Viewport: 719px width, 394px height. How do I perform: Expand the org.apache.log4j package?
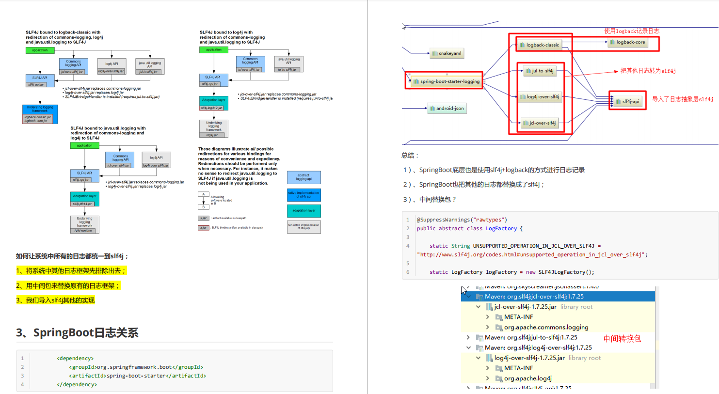[488, 378]
